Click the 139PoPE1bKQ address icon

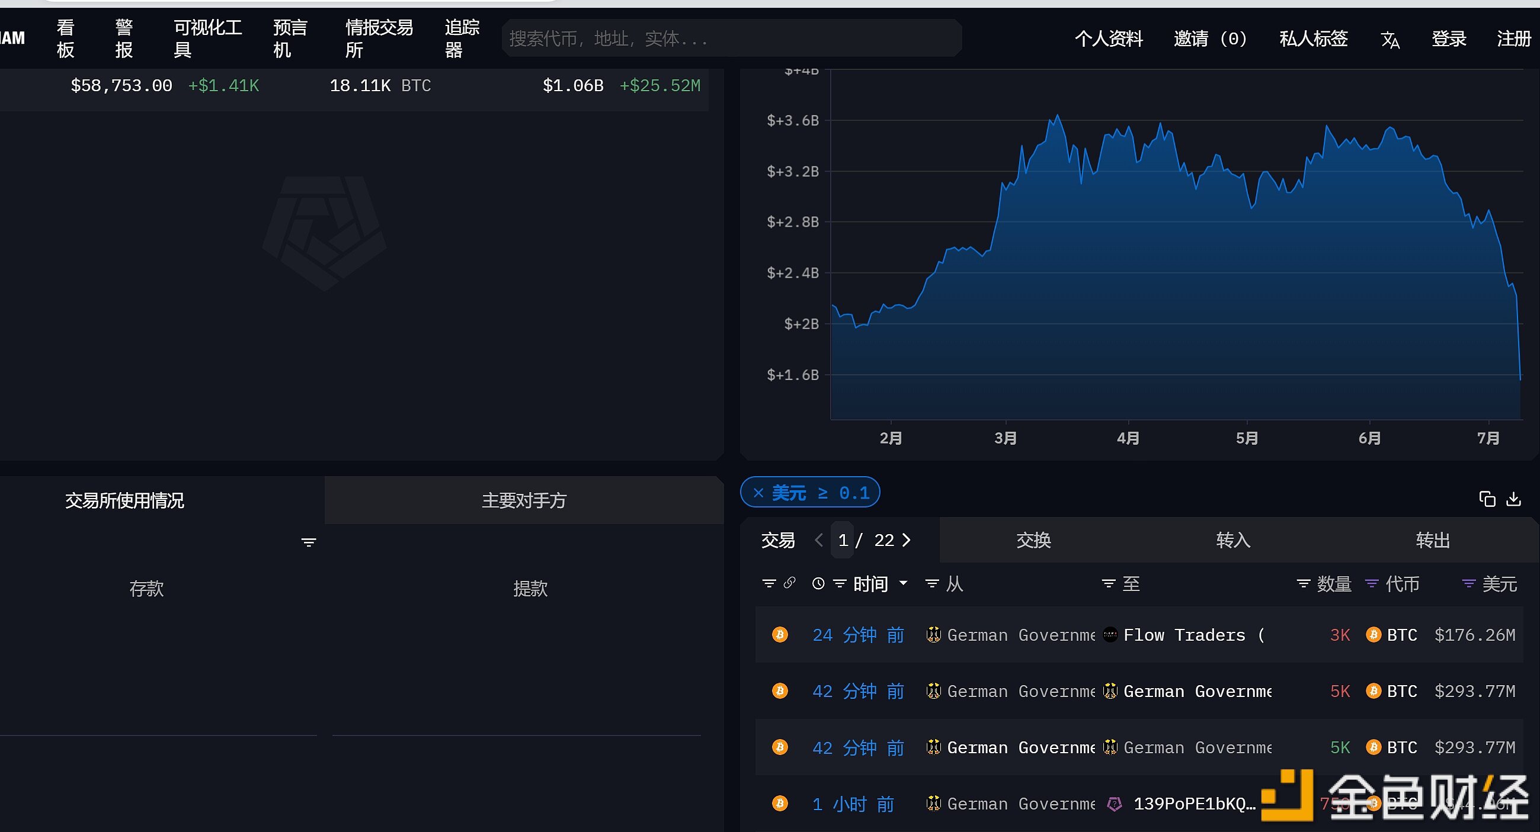point(1115,804)
